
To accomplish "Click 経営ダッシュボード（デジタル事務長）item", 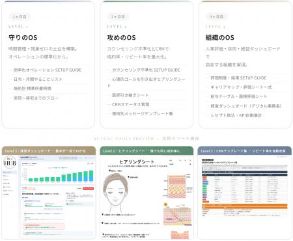I will click(x=246, y=106).
